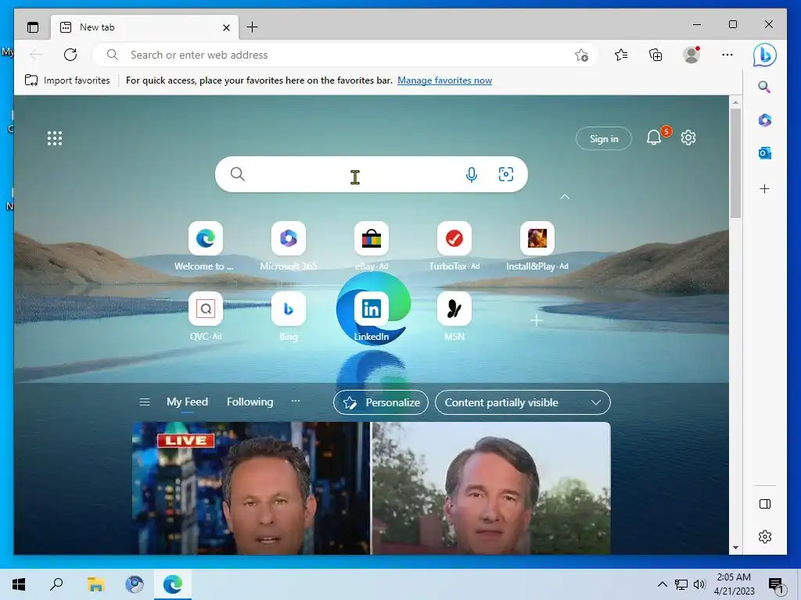Open the taskbar clock 2:05 AM

click(x=734, y=584)
